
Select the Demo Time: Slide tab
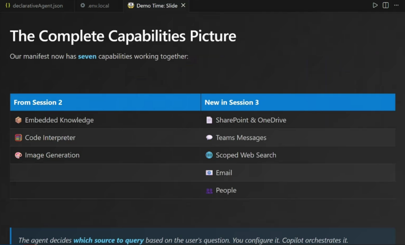point(157,6)
